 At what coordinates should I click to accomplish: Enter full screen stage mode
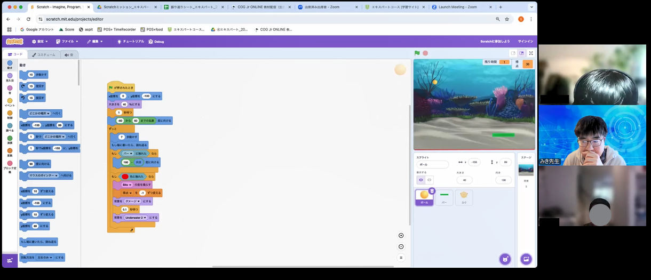(x=531, y=53)
